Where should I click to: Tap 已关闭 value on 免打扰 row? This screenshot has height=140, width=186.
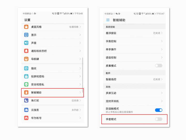[75, 101]
